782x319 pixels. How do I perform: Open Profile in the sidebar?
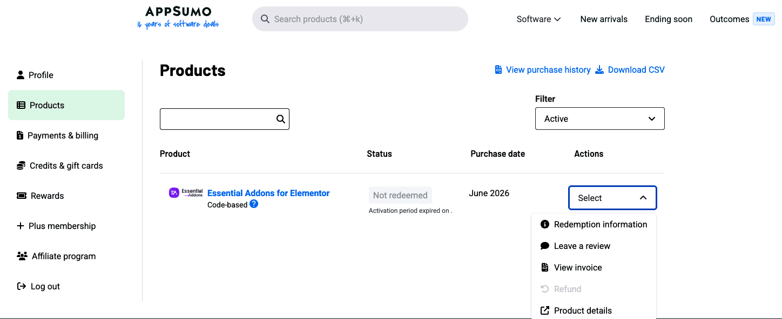tap(66, 75)
